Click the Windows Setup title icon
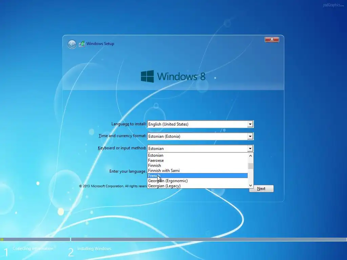Screen dimensions: 347x260 point(82,44)
